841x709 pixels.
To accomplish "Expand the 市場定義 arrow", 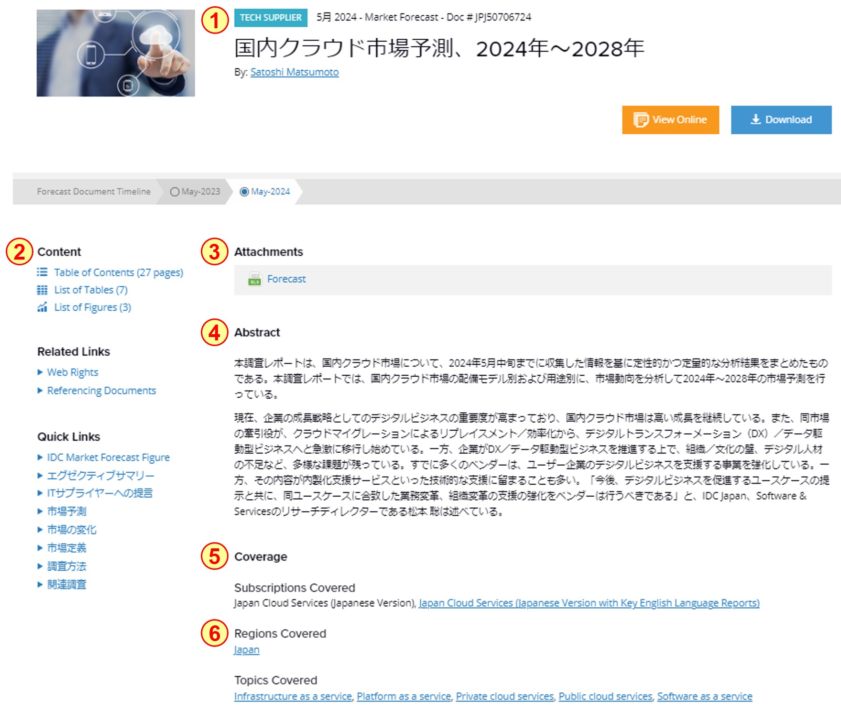I will click(x=40, y=548).
